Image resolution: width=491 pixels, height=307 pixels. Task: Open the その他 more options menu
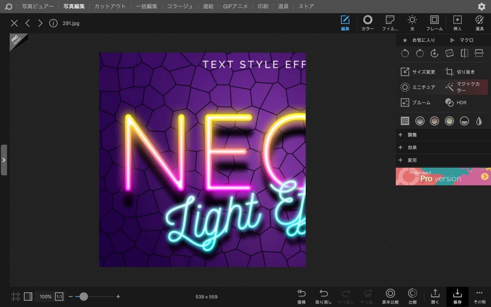pyautogui.click(x=480, y=297)
